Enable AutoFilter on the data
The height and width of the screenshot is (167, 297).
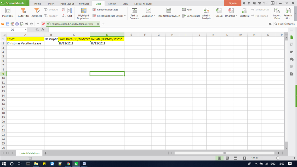pos(24,13)
